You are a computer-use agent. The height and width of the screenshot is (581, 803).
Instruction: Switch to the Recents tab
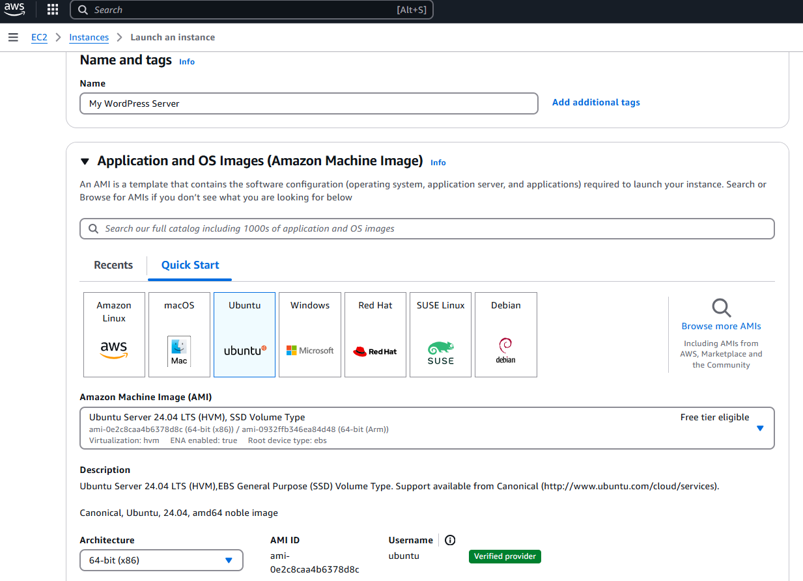(x=113, y=265)
